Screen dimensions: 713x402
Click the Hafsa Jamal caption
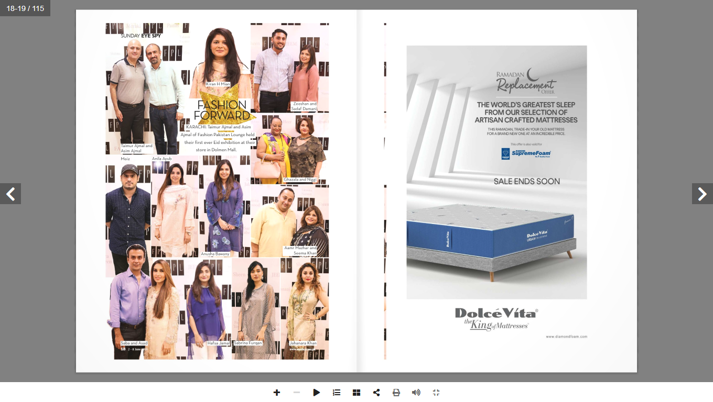pos(219,343)
